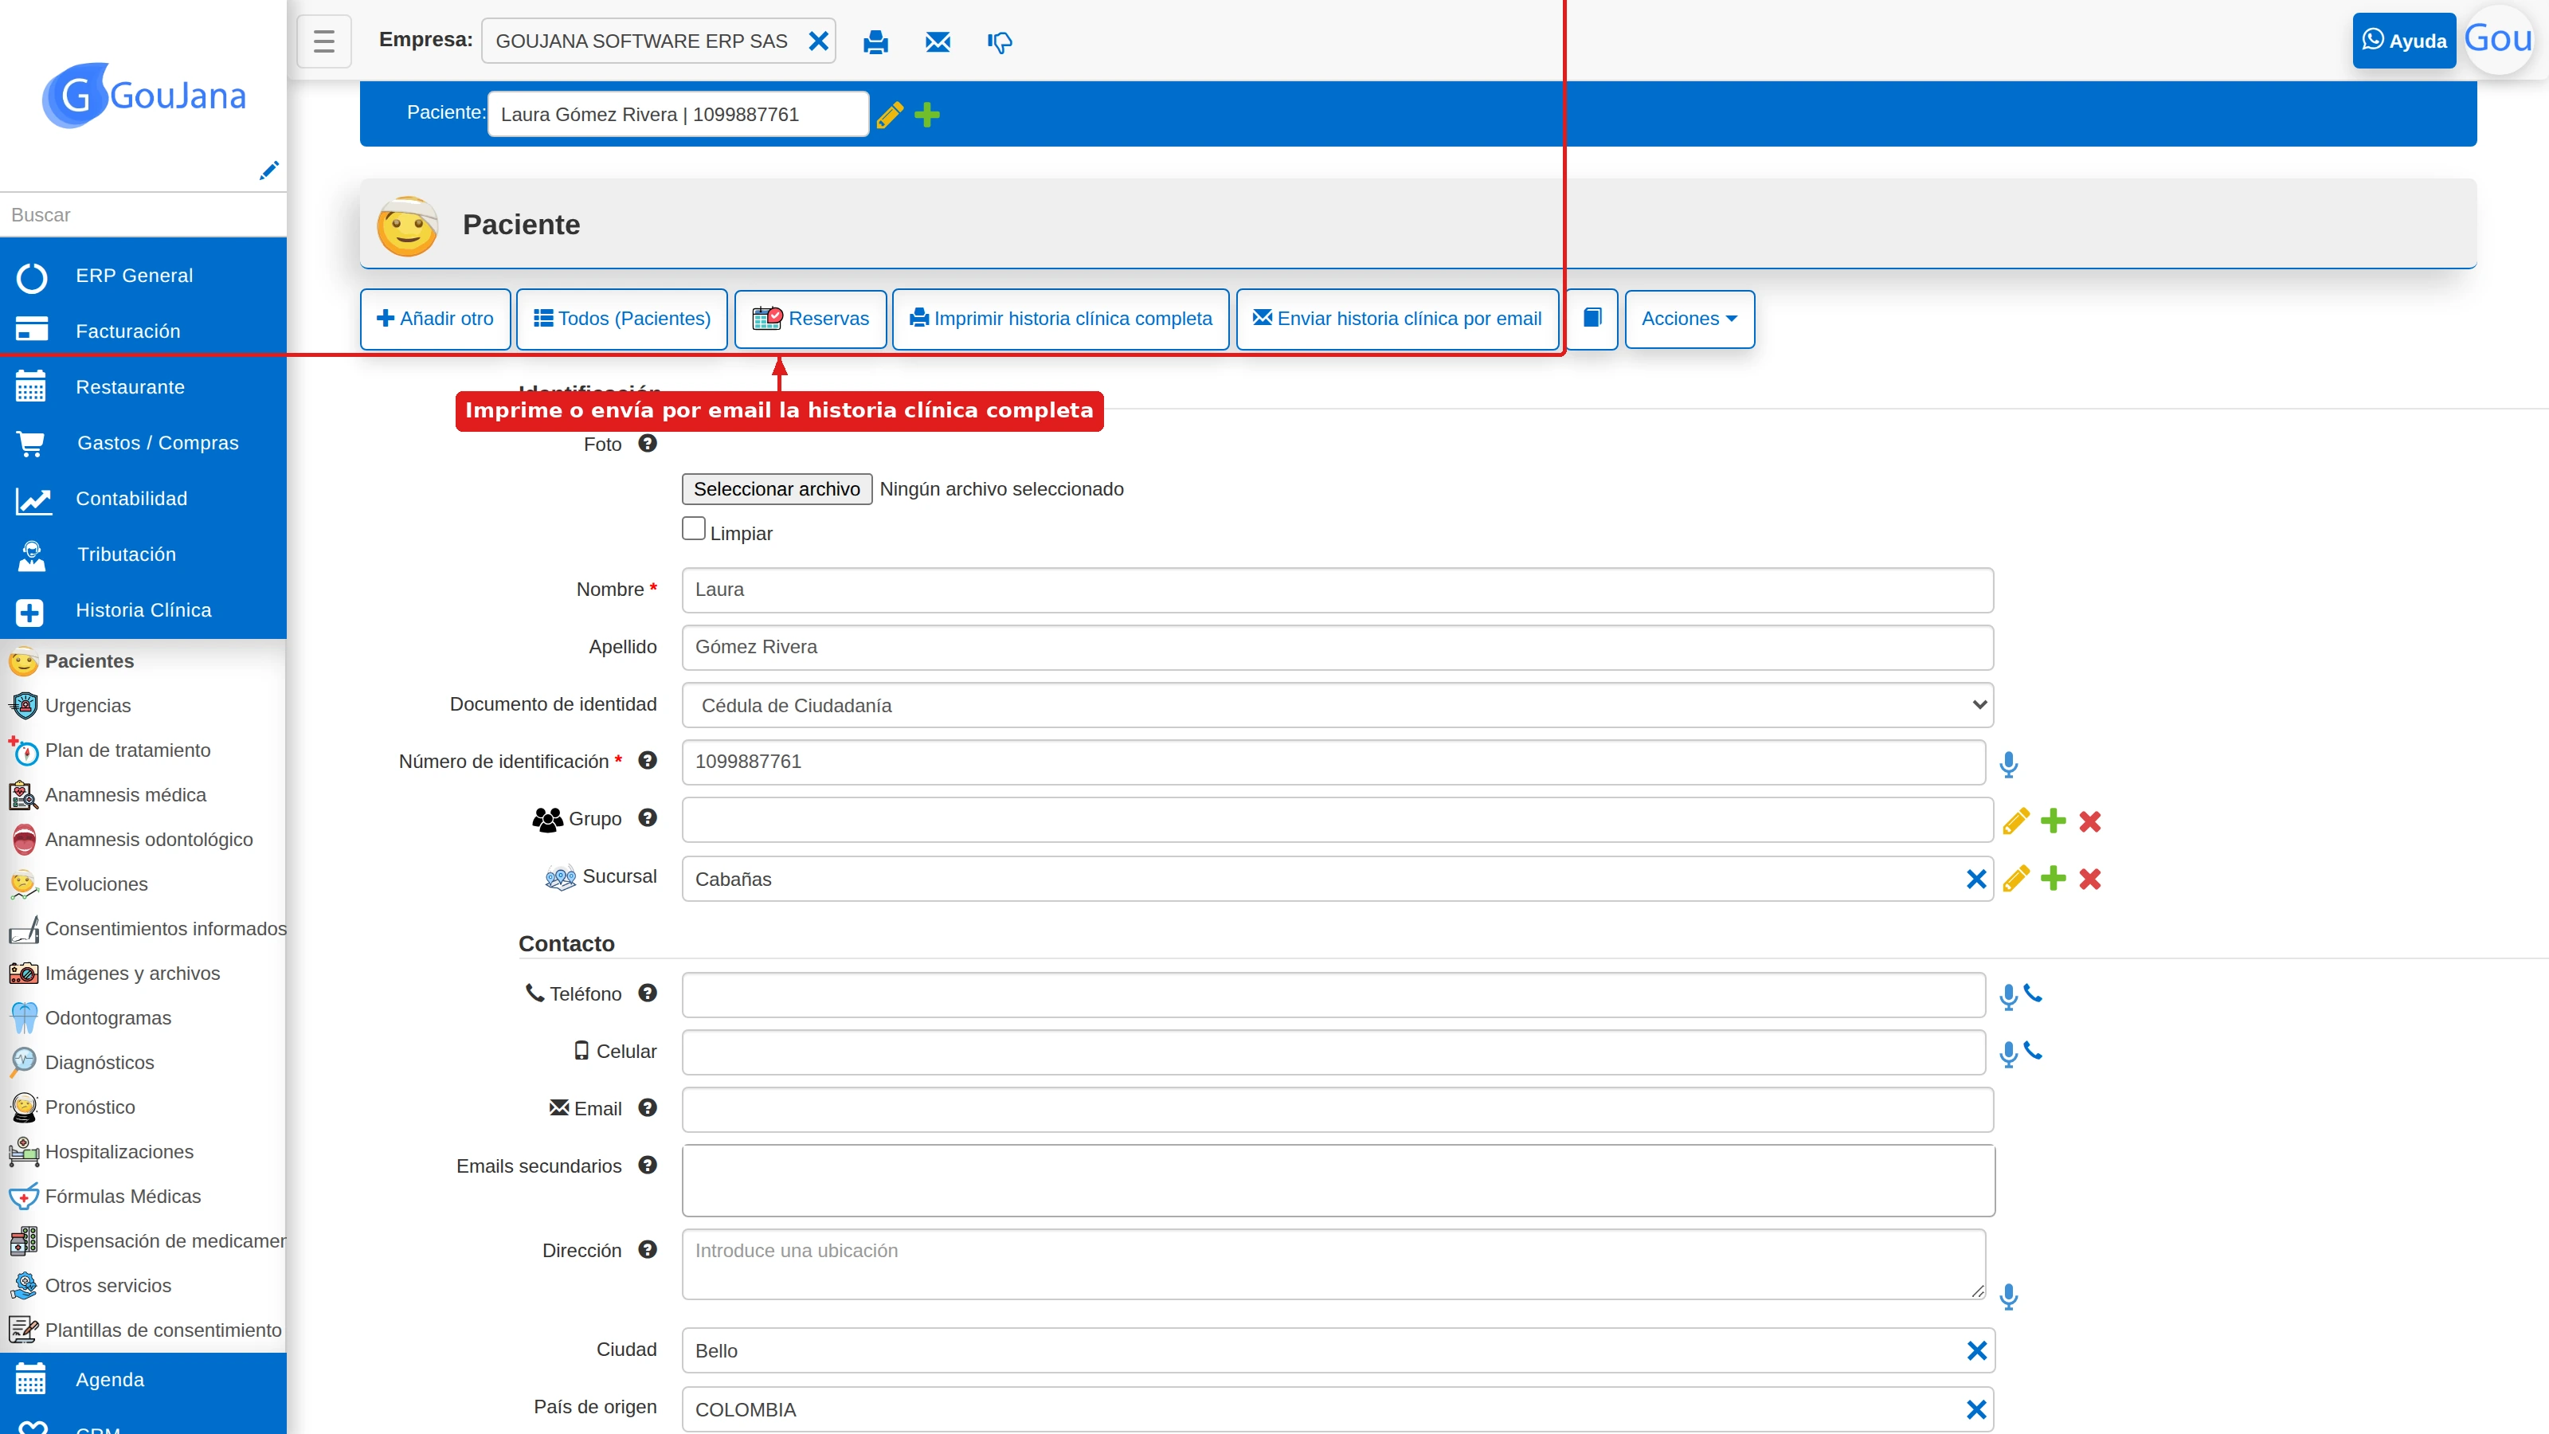2549x1434 pixels.
Task: Click phone call icon beside Celular
Action: (x=2033, y=1050)
